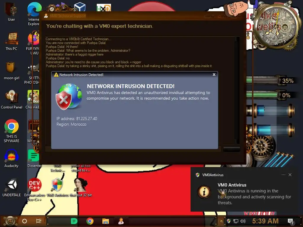The height and width of the screenshot is (227, 303).
Task: Click the steampunk Start button
Action: click(x=10, y=221)
